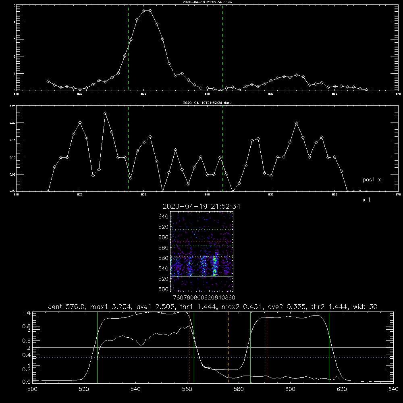Click heatmap y-axis label '500'
The width and height of the screenshot is (403, 403).
tap(163, 289)
